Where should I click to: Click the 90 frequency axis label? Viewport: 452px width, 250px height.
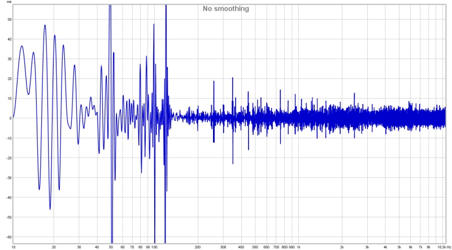[148, 247]
